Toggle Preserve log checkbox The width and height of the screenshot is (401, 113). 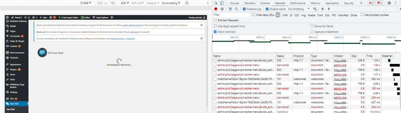click(244, 9)
